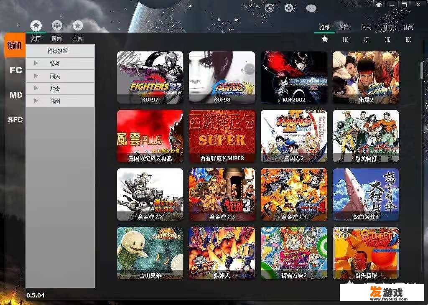Open the KOF98 game thumbnail
The height and width of the screenshot is (305, 428).
[222, 77]
